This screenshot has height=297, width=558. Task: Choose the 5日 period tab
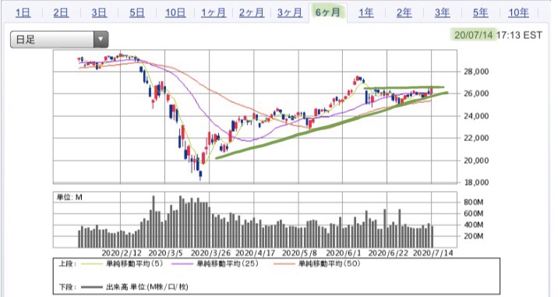click(x=137, y=12)
